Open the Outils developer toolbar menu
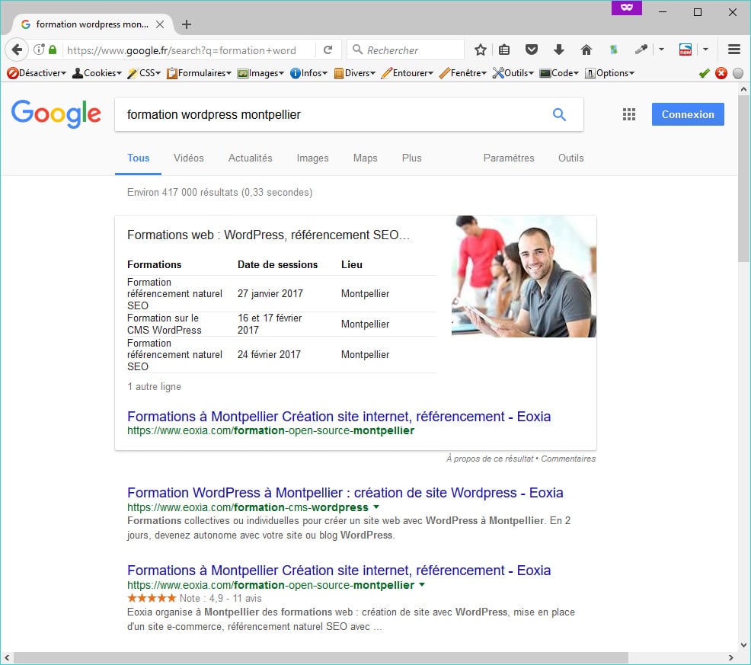Image resolution: width=751 pixels, height=665 pixels. (x=513, y=73)
